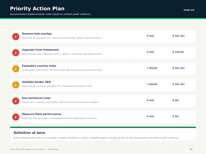This screenshot has width=206, height=154.
Task: Click MEDIUM priority tag on Validate Arabic SEO
Action: pos(152,84)
